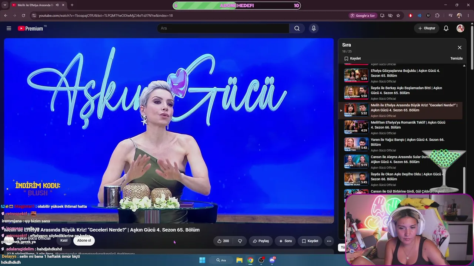The width and height of the screenshot is (474, 266).
Task: Click the Romantik Teklif 4:29 thumbnail
Action: tap(356, 127)
